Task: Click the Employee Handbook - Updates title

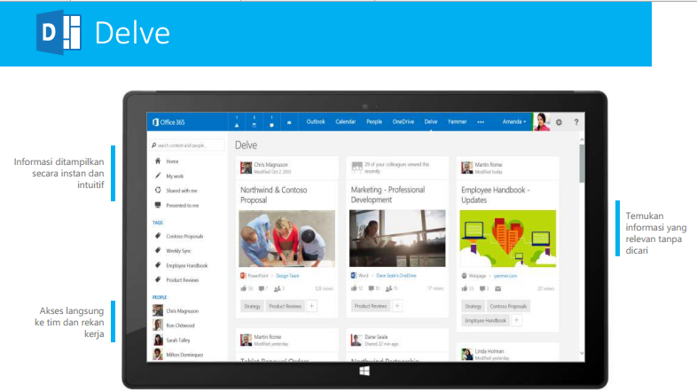Action: click(495, 194)
